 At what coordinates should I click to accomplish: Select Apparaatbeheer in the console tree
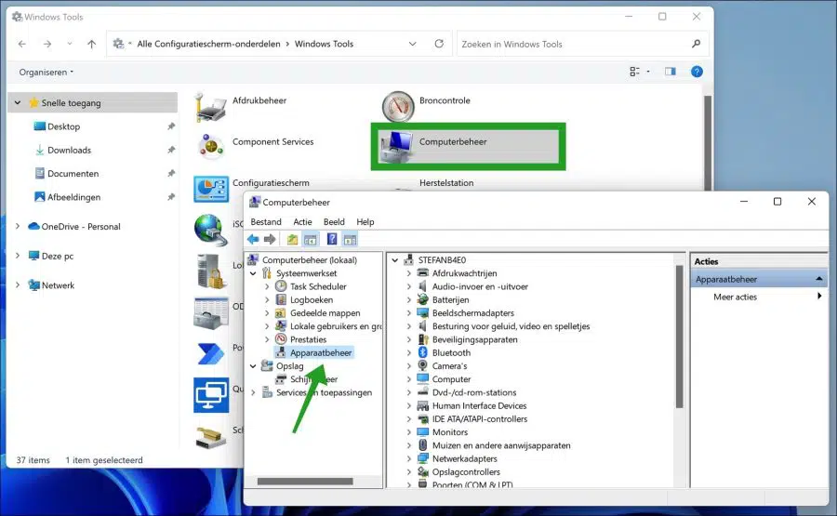321,352
